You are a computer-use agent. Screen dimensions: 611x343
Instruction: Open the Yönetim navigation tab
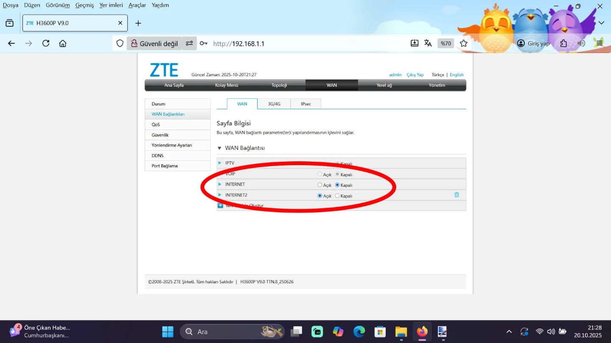click(437, 85)
